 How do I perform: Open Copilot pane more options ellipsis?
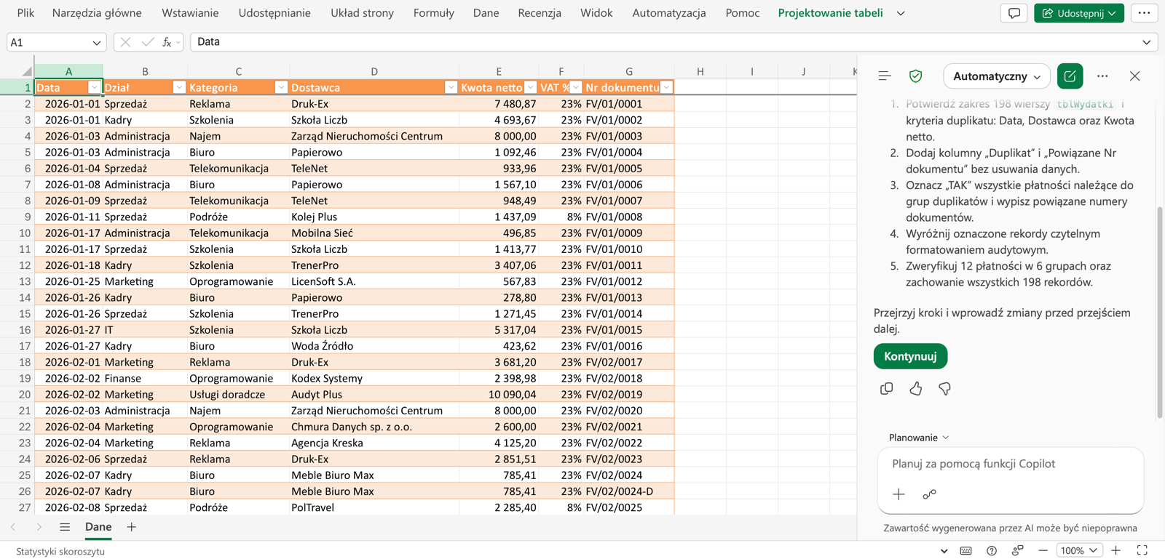point(1102,76)
